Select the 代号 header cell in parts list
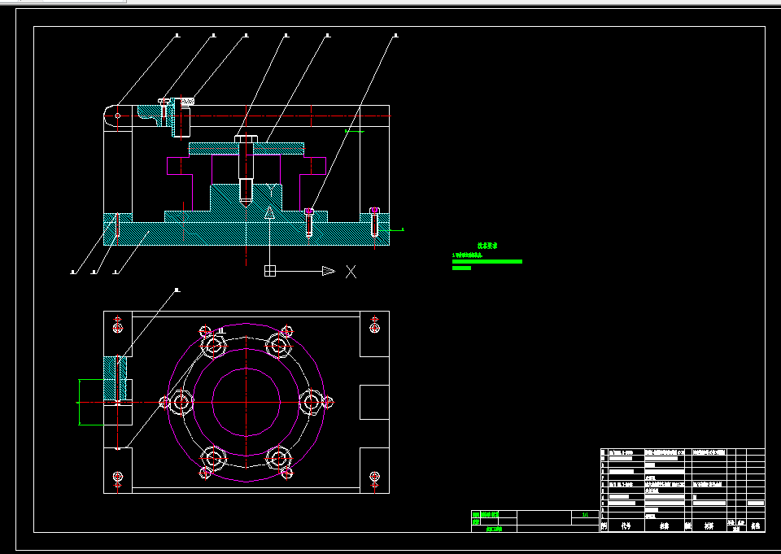The height and width of the screenshot is (554, 781). (x=626, y=526)
